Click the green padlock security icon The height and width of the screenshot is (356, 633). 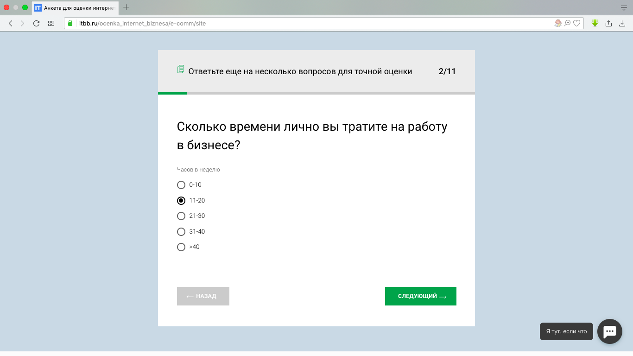pos(70,23)
